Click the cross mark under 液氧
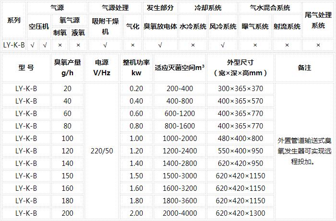Screen dimensions: 336x221 tap(78, 45)
